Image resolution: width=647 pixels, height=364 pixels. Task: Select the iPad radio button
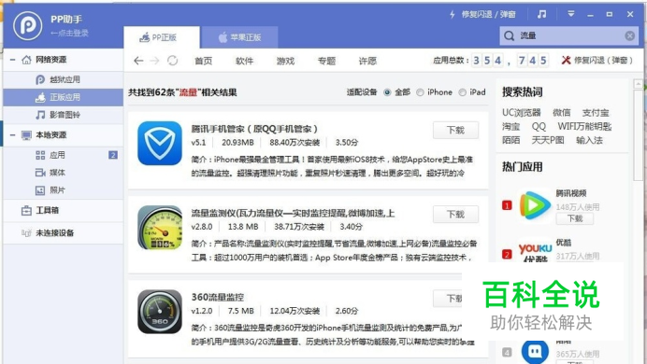coord(463,92)
